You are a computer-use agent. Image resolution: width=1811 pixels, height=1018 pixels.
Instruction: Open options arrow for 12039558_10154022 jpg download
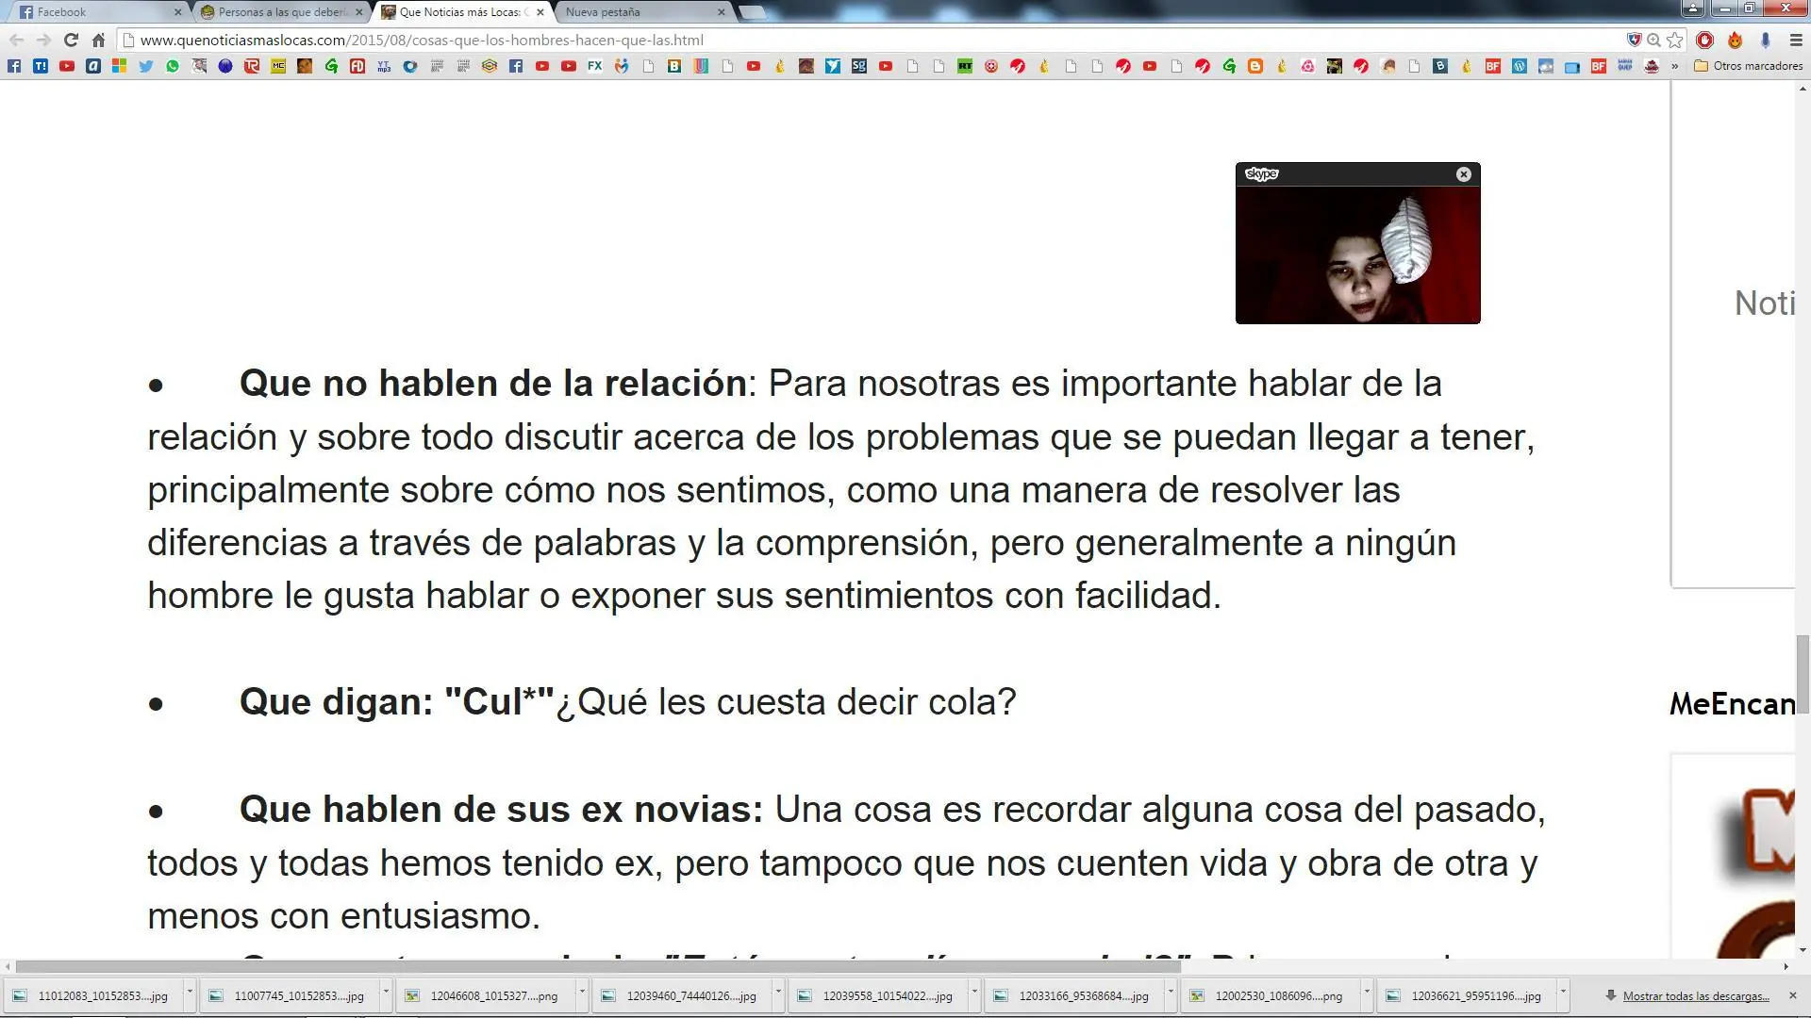974,993
